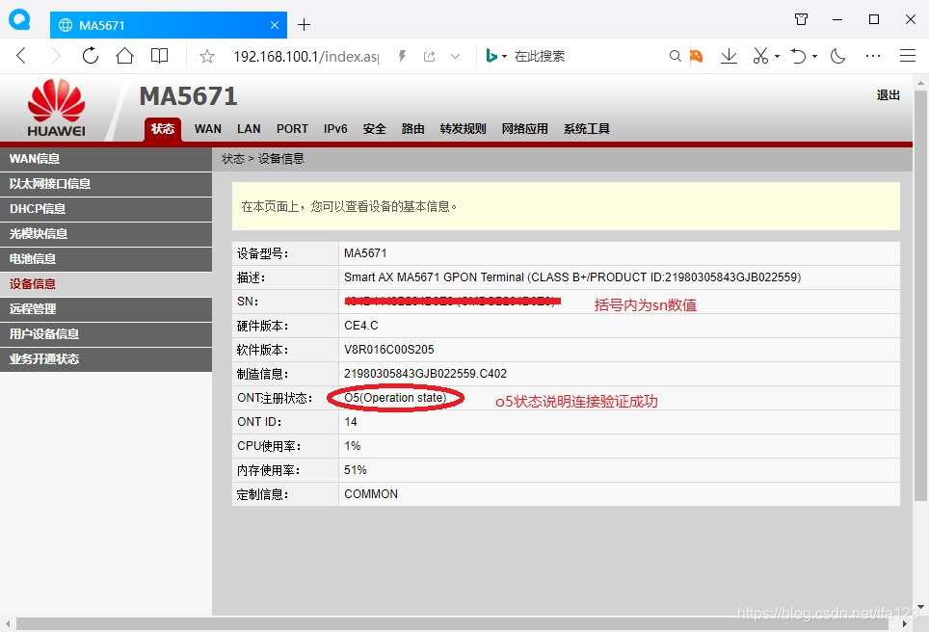This screenshot has height=632, width=929.
Task: Click the memory usage 51% value
Action: point(356,470)
